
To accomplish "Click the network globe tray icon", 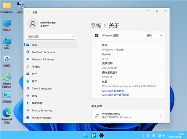I will click(x=159, y=135).
